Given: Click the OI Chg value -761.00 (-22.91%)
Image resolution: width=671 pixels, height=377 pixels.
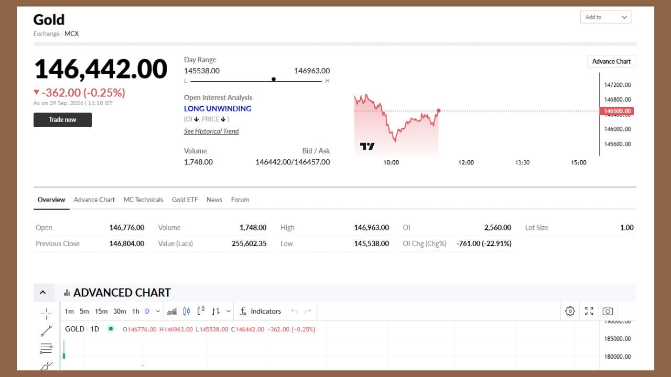Looking at the screenshot, I should tap(484, 243).
